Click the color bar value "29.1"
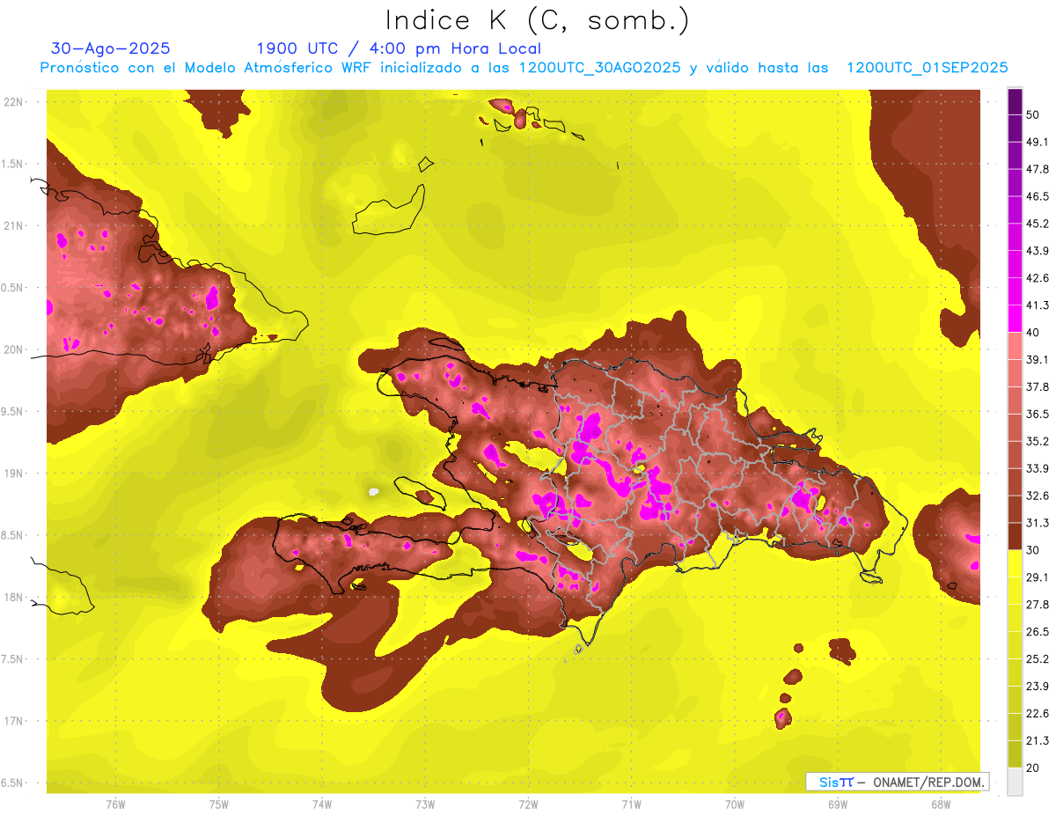1056x816 pixels. tap(1037, 577)
